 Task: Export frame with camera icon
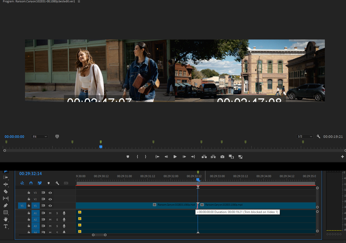(x=222, y=157)
